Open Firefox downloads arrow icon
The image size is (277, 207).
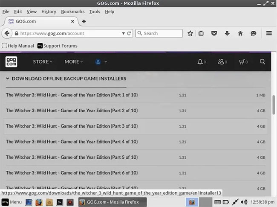pos(227,33)
